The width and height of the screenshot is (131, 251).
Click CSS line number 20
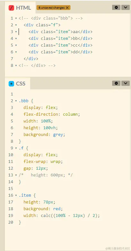coord(11,222)
